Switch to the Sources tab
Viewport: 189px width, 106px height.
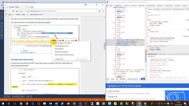tap(134, 6)
